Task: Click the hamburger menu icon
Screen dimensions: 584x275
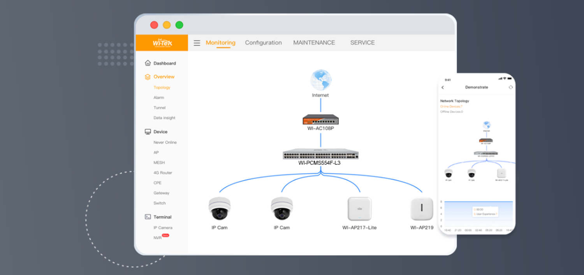Action: pyautogui.click(x=197, y=43)
